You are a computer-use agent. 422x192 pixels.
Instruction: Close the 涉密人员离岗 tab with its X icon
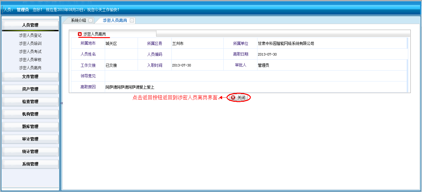[132, 21]
